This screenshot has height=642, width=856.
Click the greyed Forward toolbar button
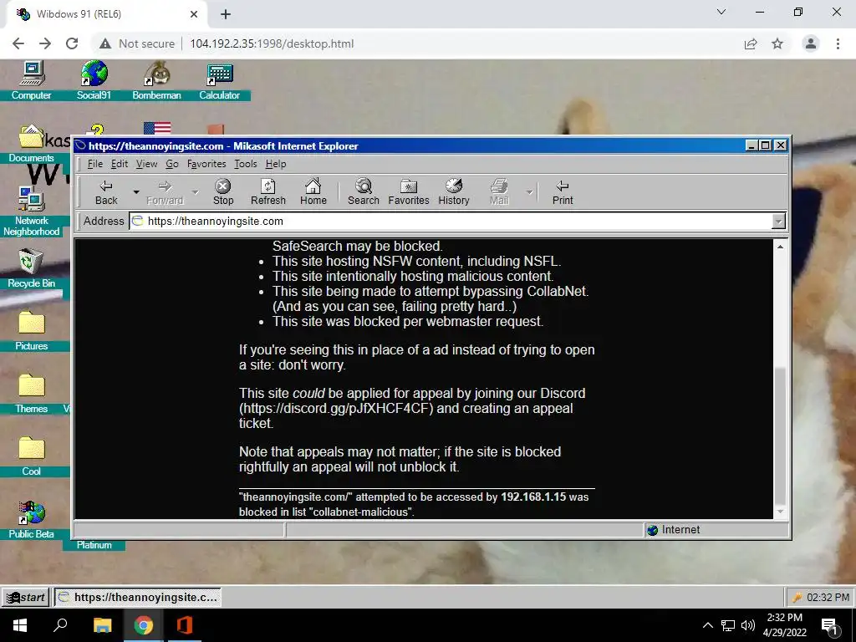(x=165, y=192)
